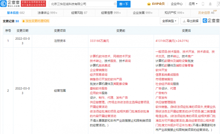This screenshot has width=220, height=134.
Task: Switch to 知识产权 999+ tab
Action: coord(174,13)
